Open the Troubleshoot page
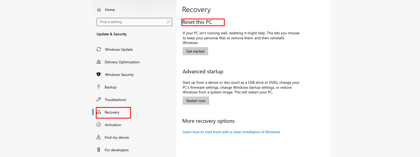 click(115, 100)
